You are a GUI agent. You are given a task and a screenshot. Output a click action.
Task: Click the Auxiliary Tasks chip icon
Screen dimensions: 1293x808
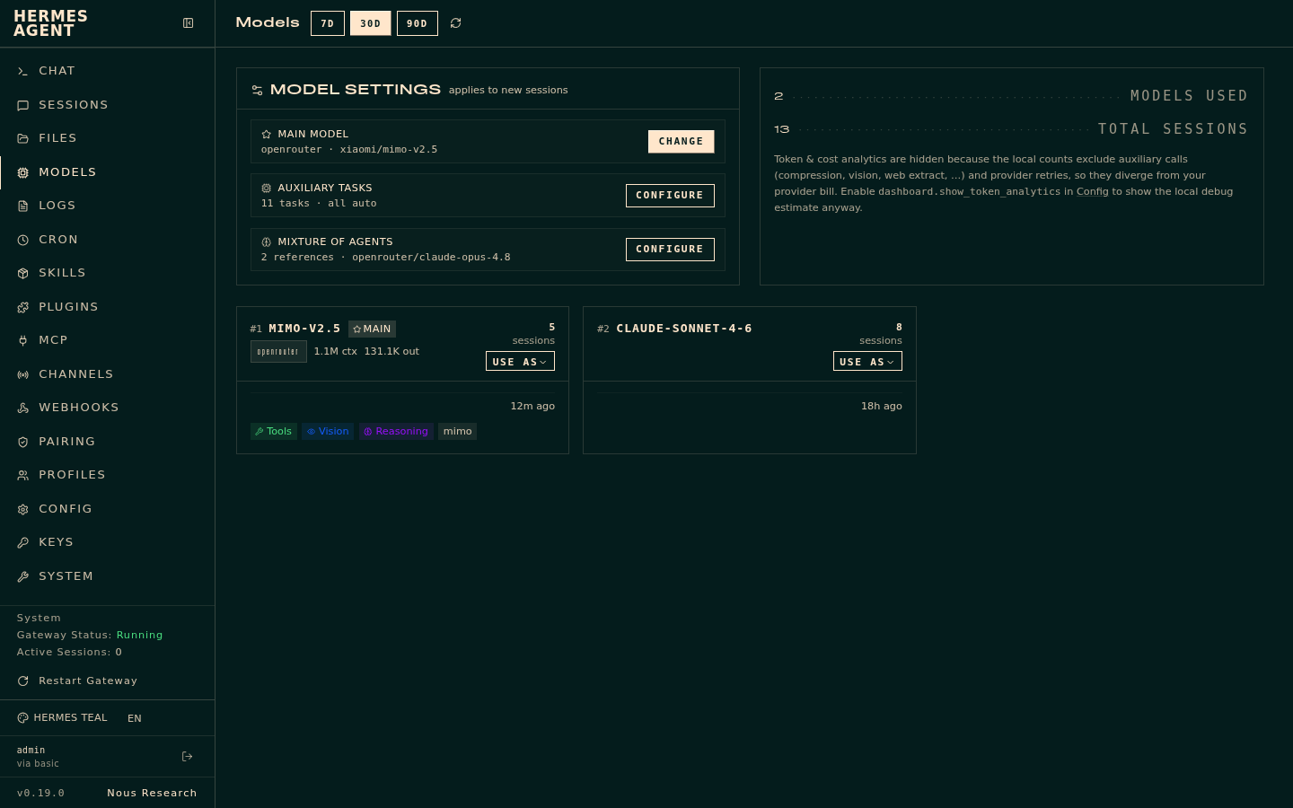coord(267,188)
